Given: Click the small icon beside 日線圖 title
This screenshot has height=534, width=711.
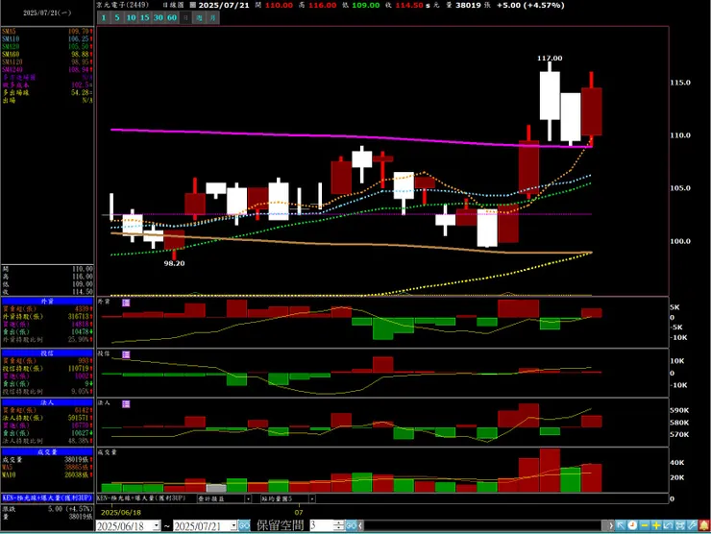Looking at the screenshot, I should click(x=193, y=5).
